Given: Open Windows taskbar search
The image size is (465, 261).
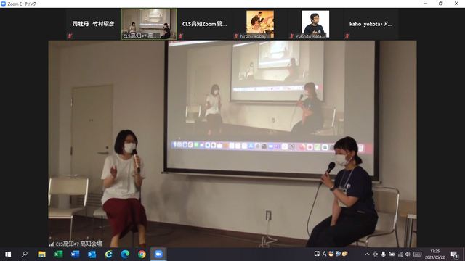Looking at the screenshot, I should (x=25, y=254).
